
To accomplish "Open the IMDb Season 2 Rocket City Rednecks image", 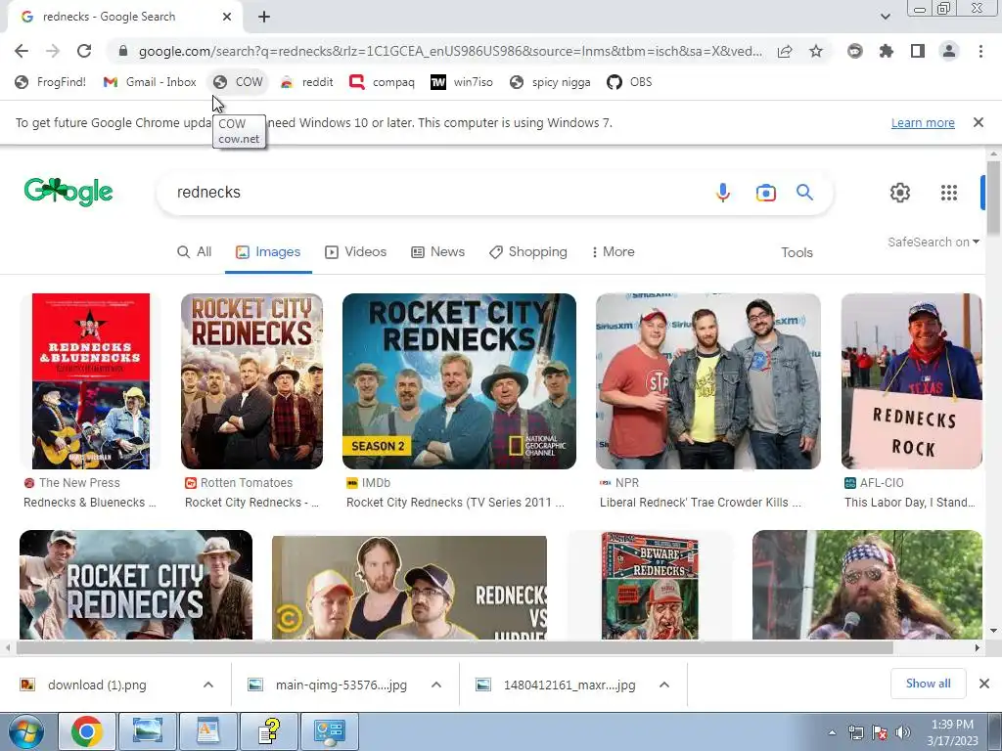I will pyautogui.click(x=459, y=381).
